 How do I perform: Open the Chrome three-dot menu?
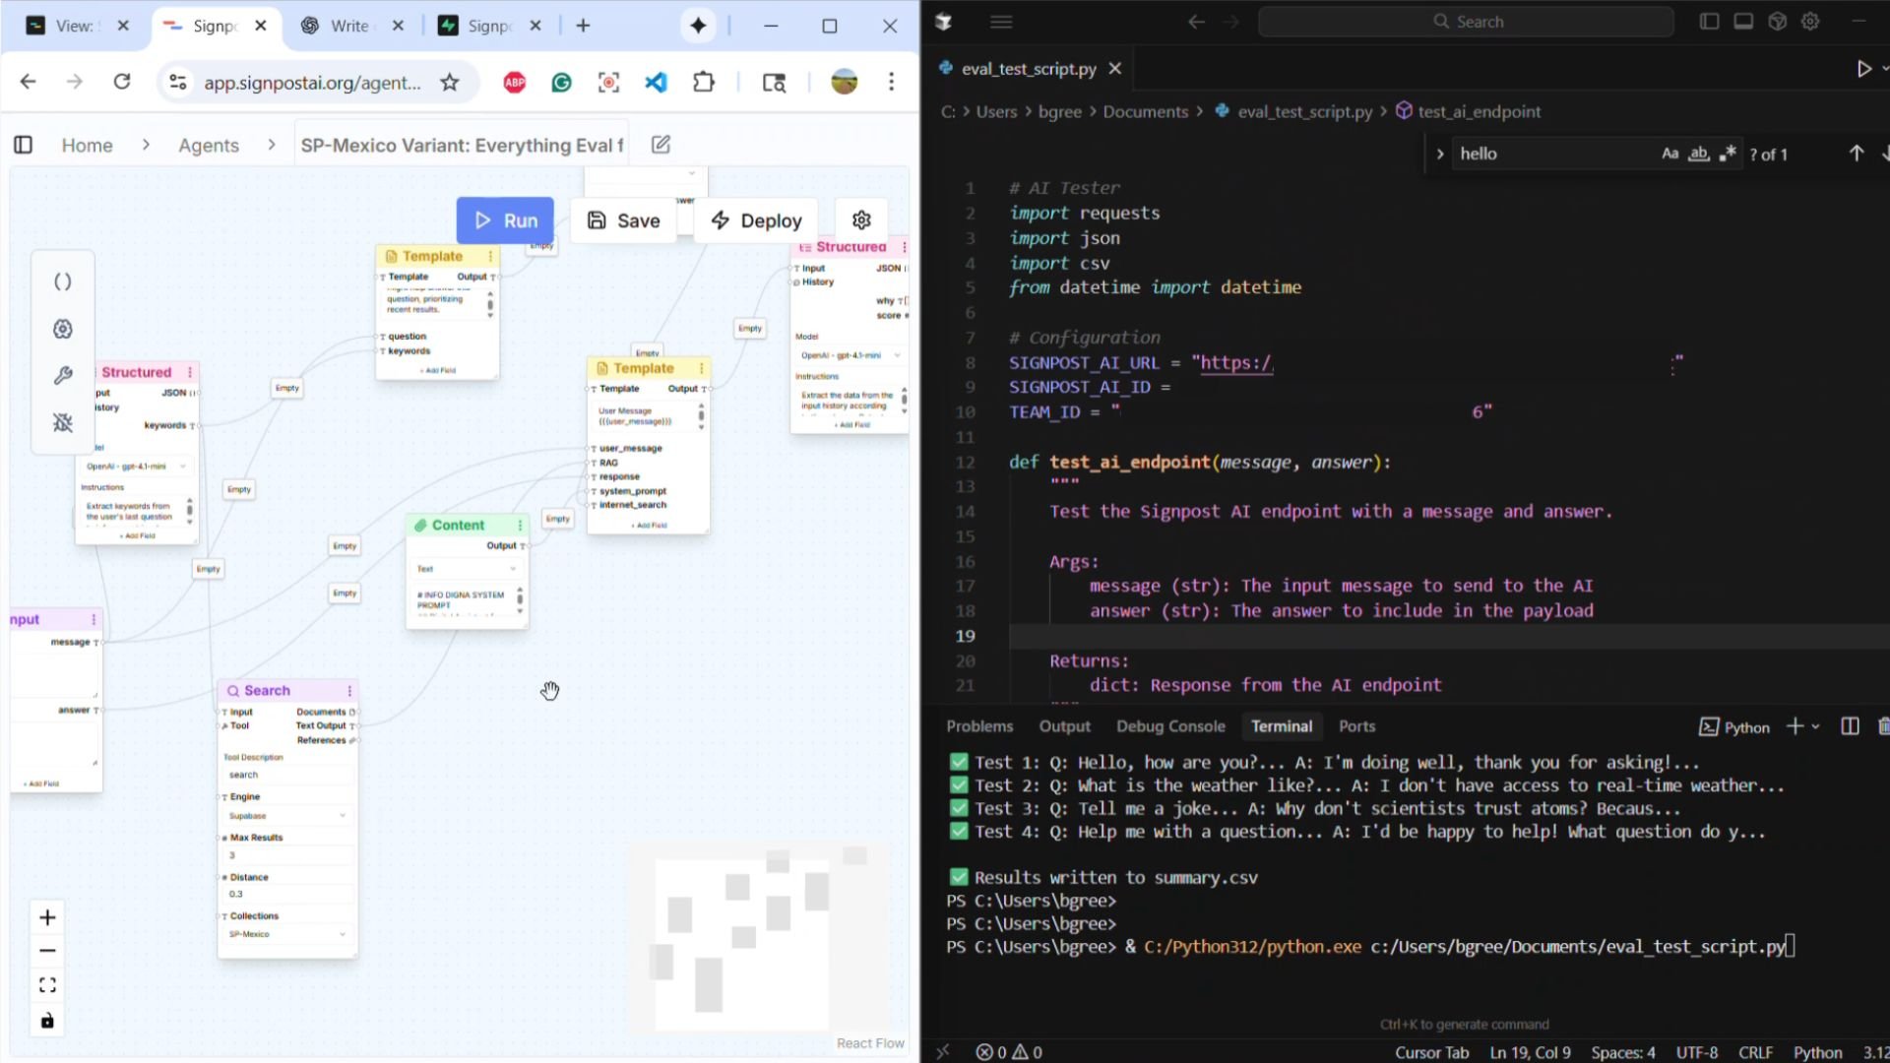892,82
